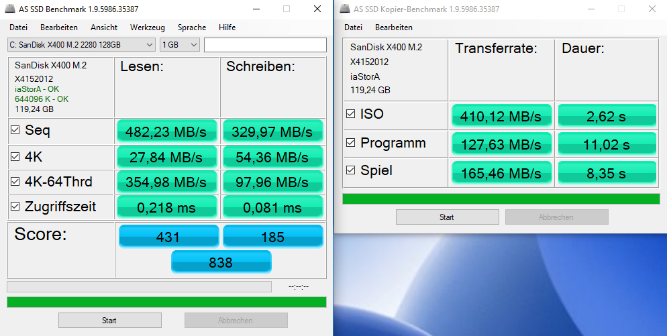The image size is (667, 336).
Task: Click the total score 838
Action: pyautogui.click(x=221, y=262)
